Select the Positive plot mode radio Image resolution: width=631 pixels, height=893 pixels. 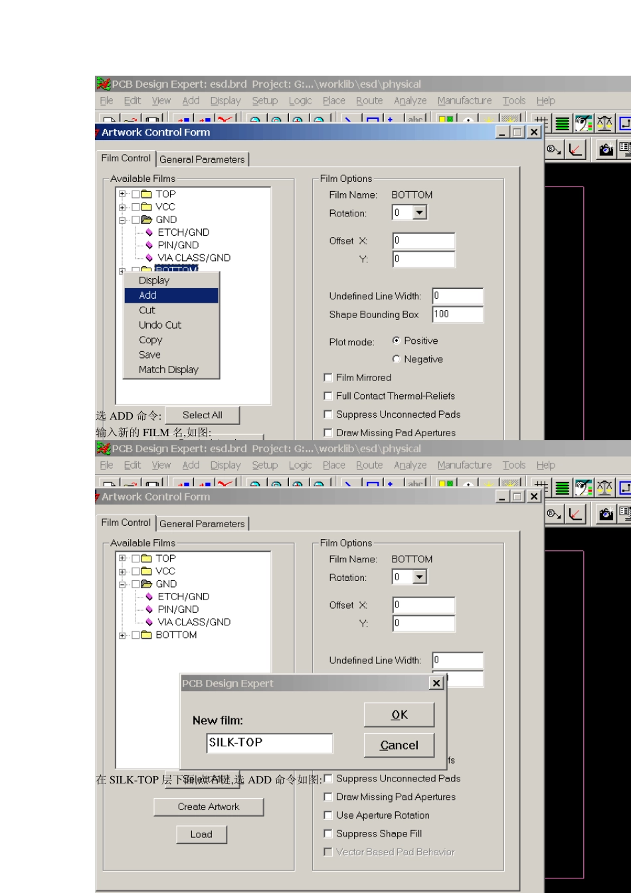pyautogui.click(x=397, y=341)
